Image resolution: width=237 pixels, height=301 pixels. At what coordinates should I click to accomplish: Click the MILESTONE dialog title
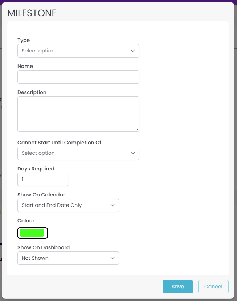tap(32, 13)
